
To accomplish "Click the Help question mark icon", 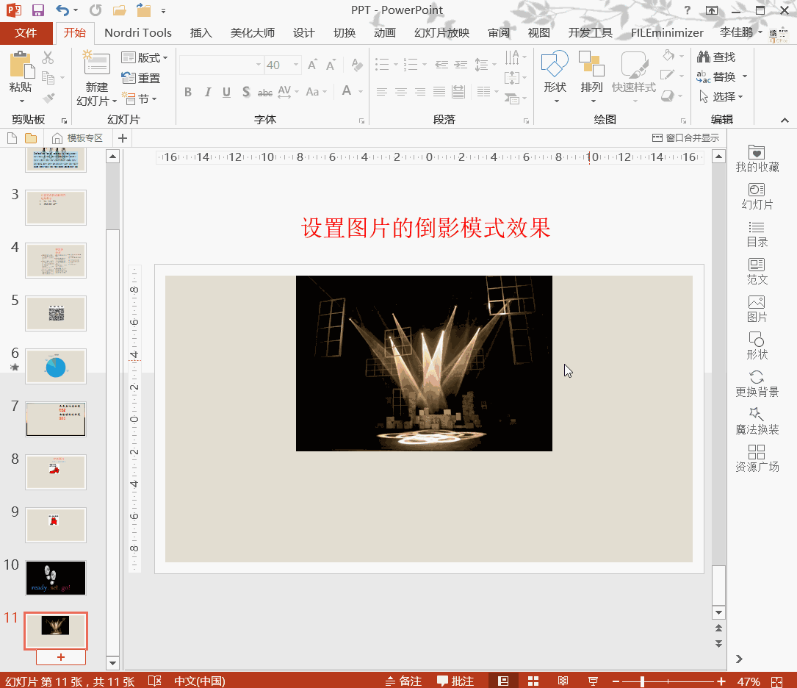I will click(688, 10).
